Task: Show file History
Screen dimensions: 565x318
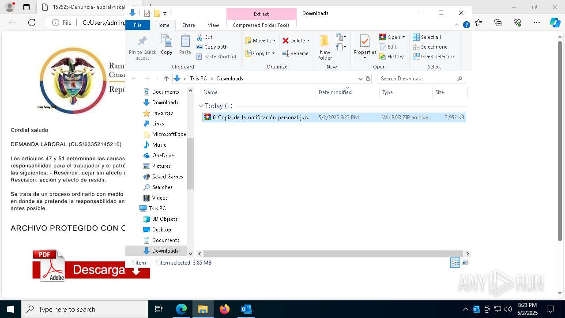Action: [392, 57]
